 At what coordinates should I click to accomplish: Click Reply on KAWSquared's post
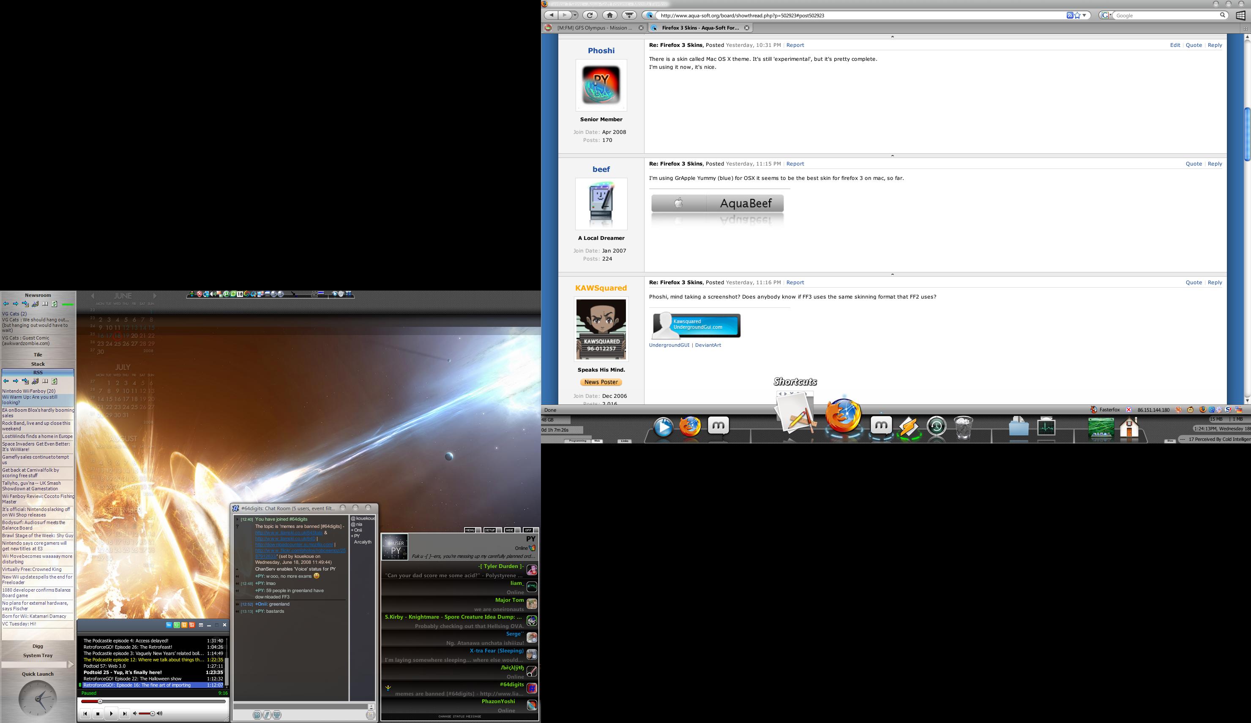pyautogui.click(x=1214, y=282)
